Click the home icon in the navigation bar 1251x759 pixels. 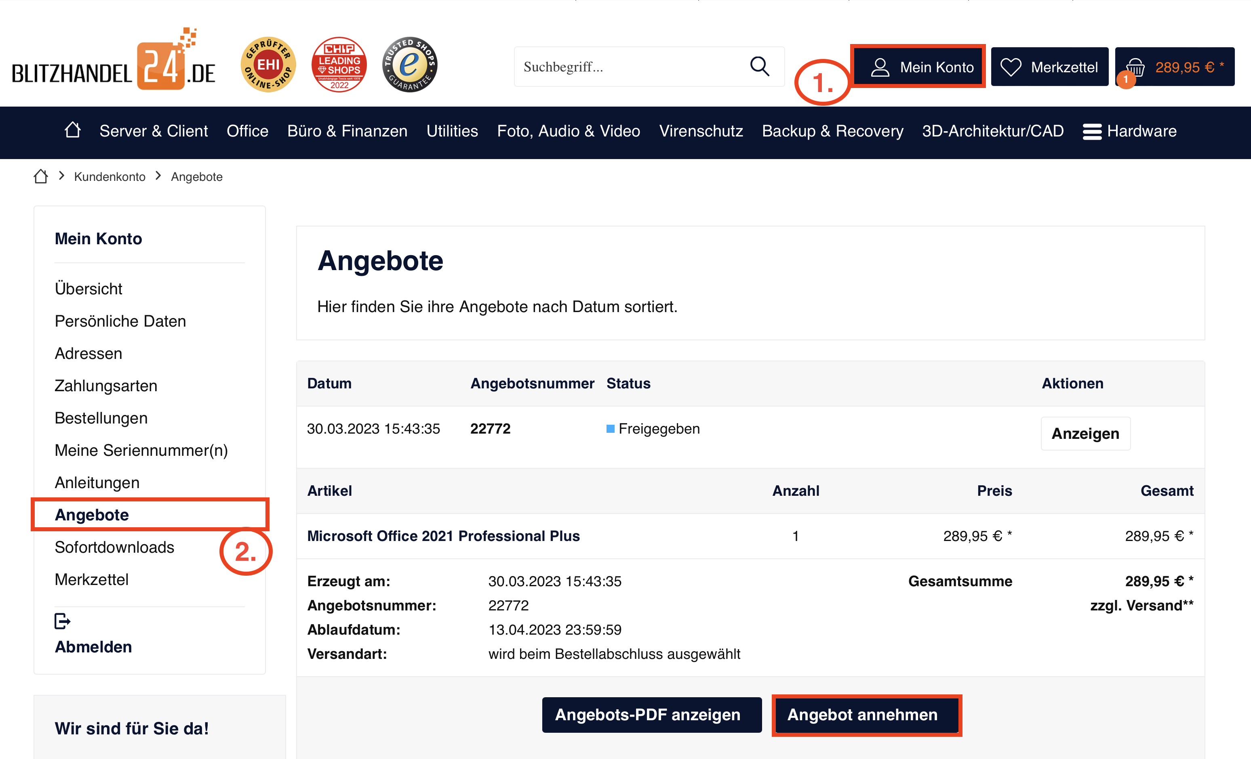(72, 131)
